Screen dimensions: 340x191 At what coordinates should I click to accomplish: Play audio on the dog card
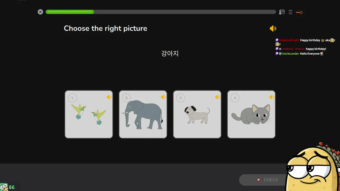218,97
